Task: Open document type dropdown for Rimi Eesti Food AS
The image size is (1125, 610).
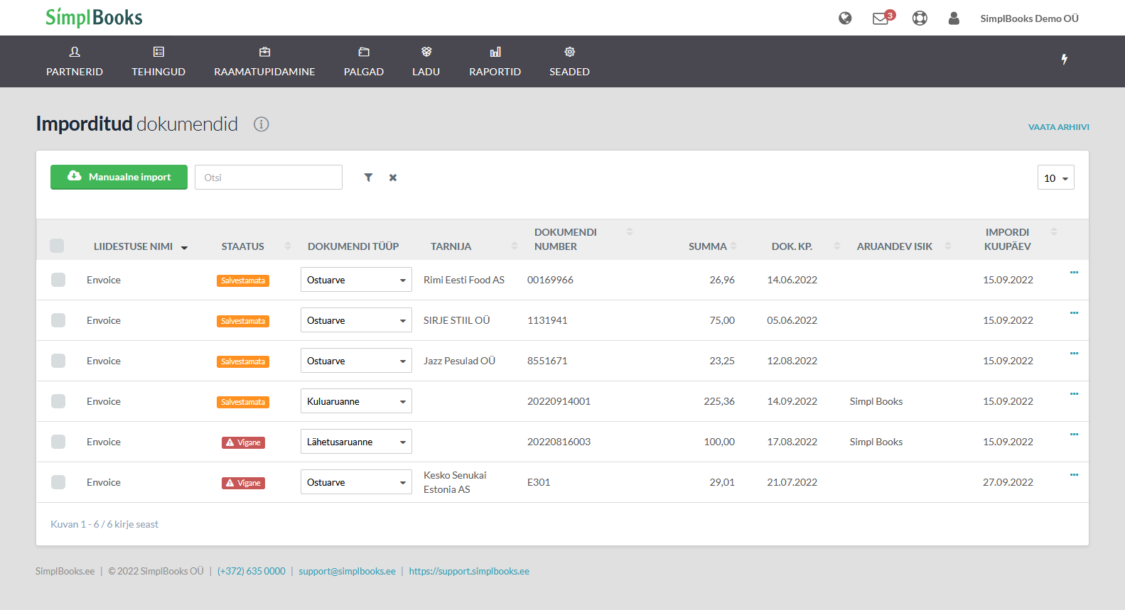Action: tap(356, 280)
